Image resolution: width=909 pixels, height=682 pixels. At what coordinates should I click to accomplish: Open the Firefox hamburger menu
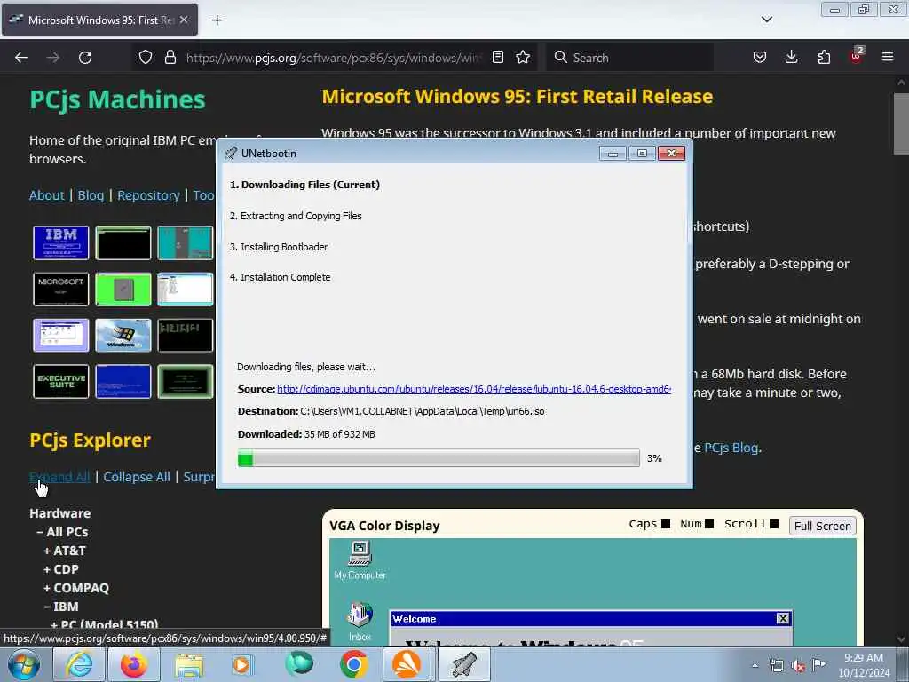[x=887, y=57]
